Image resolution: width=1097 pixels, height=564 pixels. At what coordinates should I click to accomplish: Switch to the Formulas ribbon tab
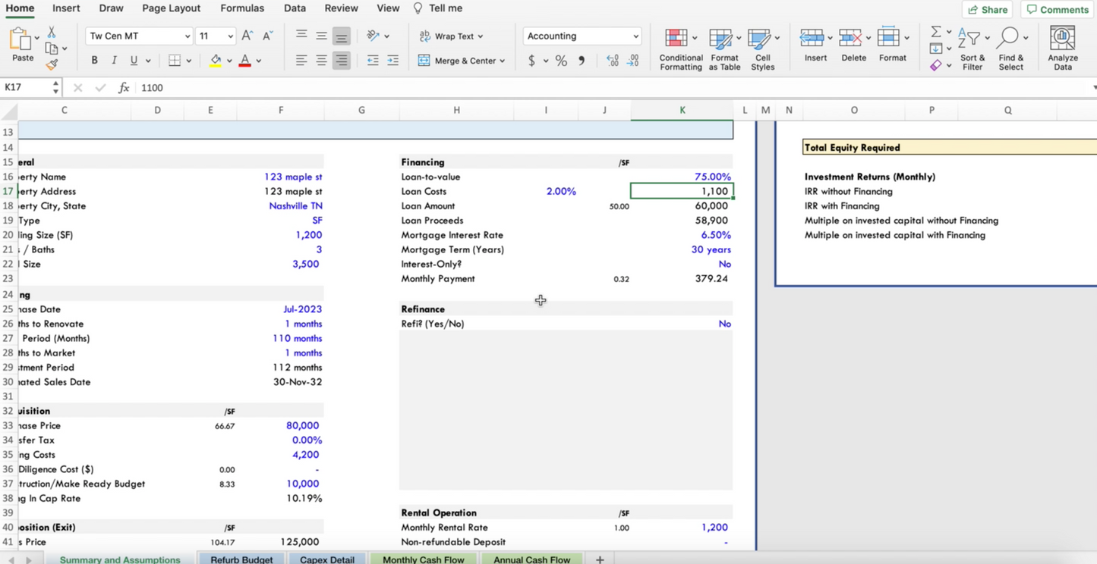click(x=242, y=8)
